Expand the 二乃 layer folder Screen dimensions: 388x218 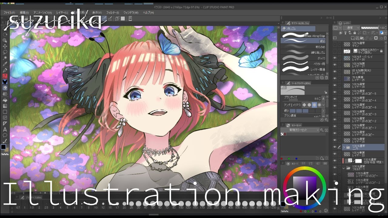click(344, 147)
